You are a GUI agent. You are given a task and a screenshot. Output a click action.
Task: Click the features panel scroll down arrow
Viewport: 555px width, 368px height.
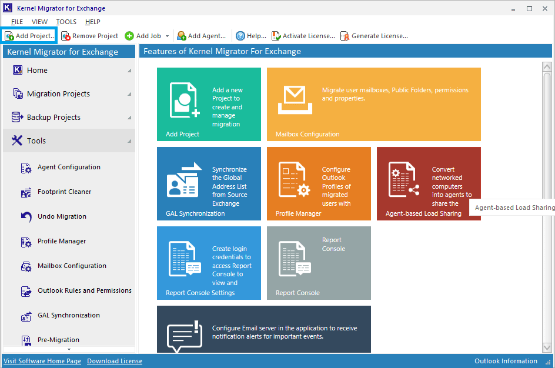click(547, 348)
